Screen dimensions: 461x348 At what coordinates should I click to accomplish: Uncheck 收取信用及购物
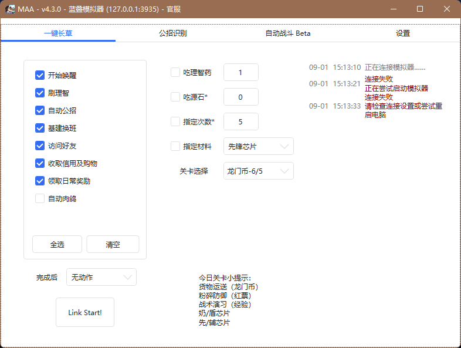point(40,163)
